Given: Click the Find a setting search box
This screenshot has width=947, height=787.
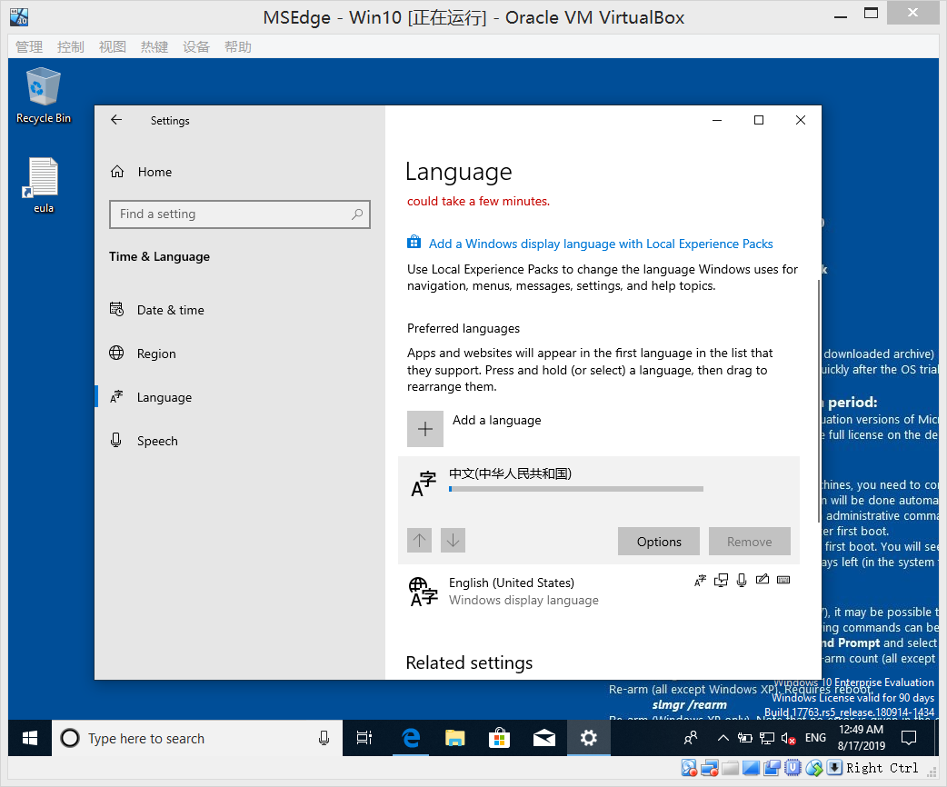Looking at the screenshot, I should (240, 214).
